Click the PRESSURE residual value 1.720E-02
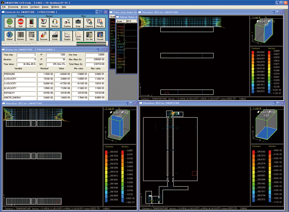The height and width of the screenshot is (212, 289). (x=46, y=74)
